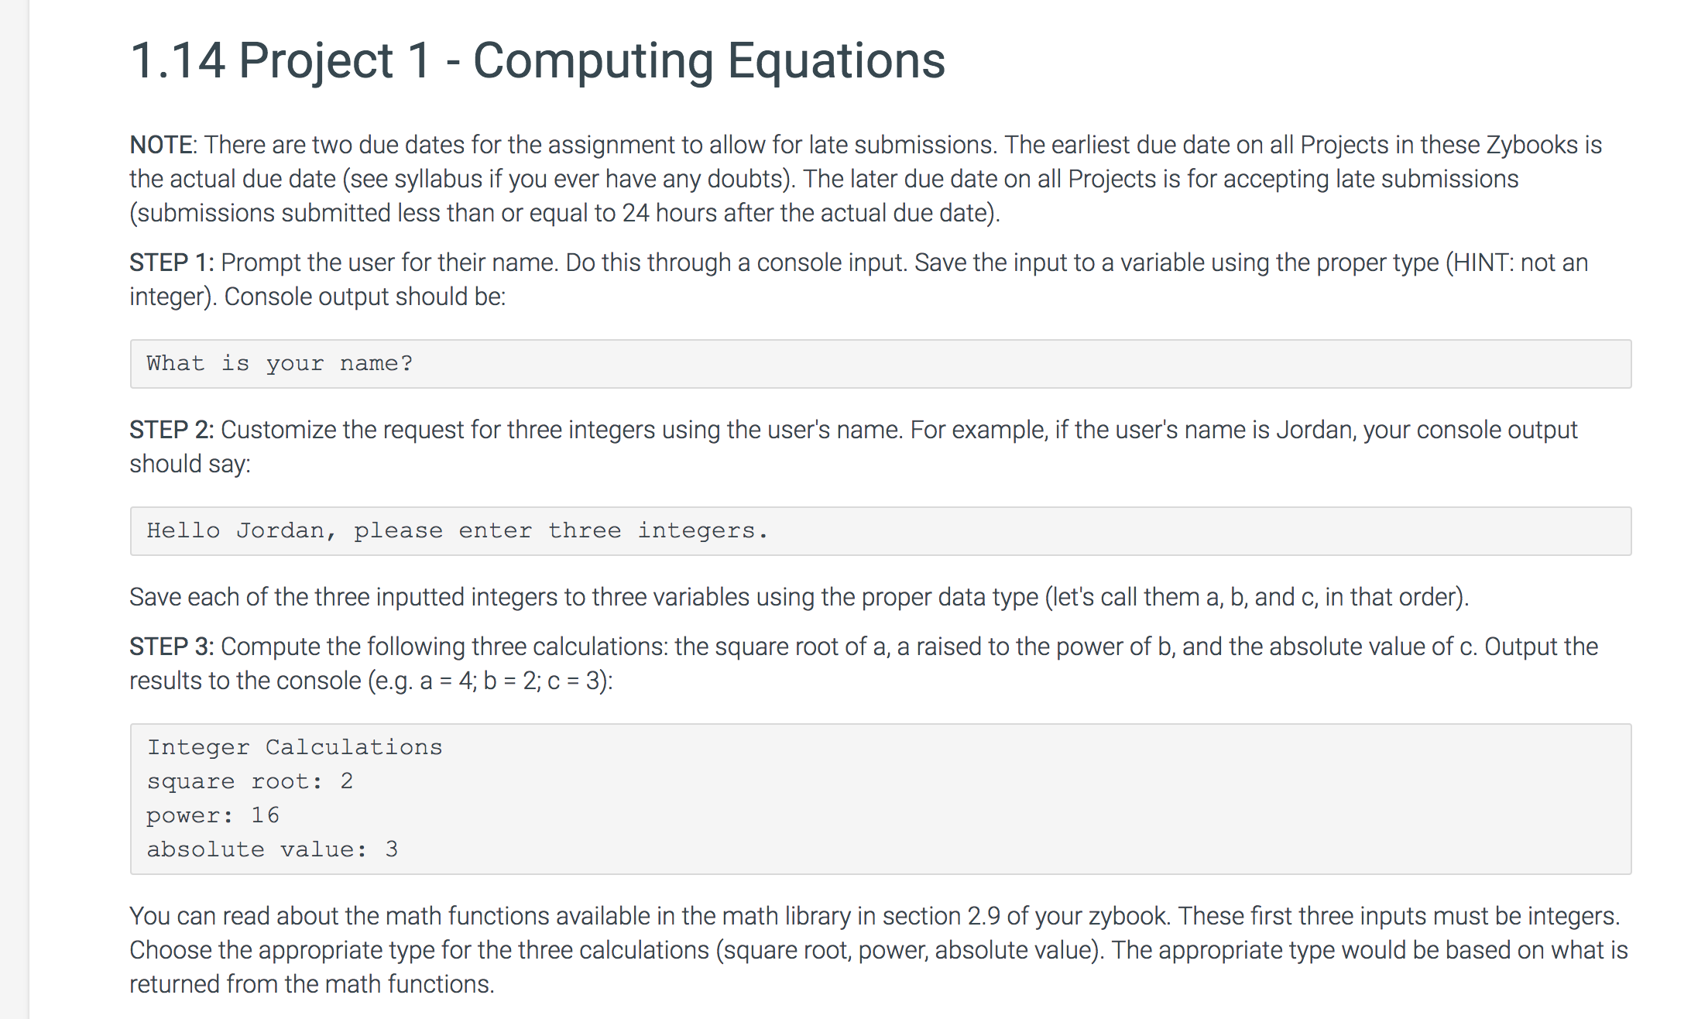Click the paragraph mentioning section 2.9 of your zybook
Screen dimensions: 1691x1019
click(x=879, y=950)
